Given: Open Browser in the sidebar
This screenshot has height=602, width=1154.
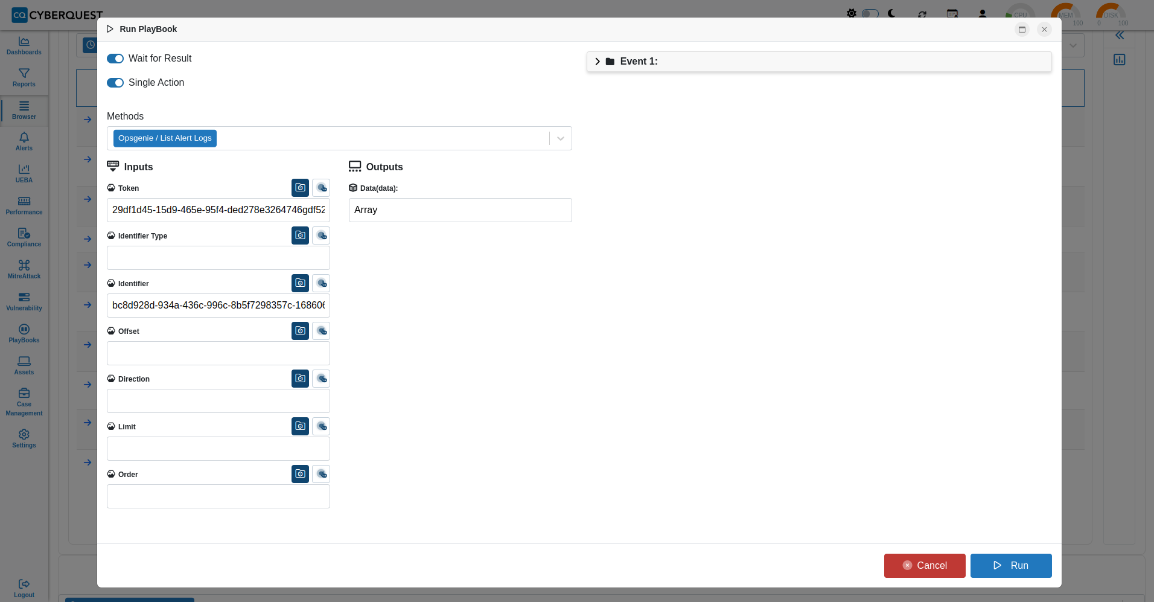Looking at the screenshot, I should click(24, 110).
